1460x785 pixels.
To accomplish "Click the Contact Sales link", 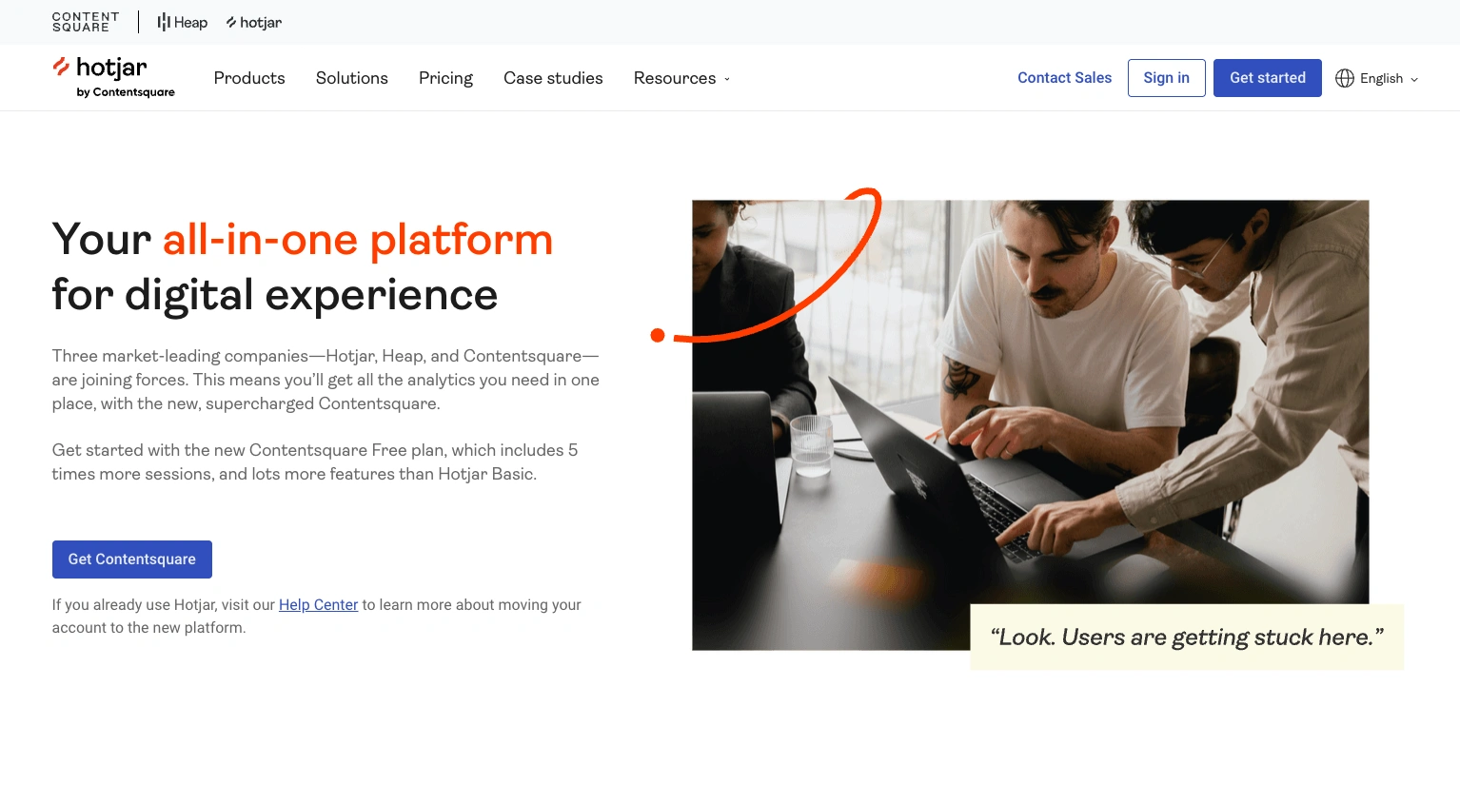I will point(1064,78).
